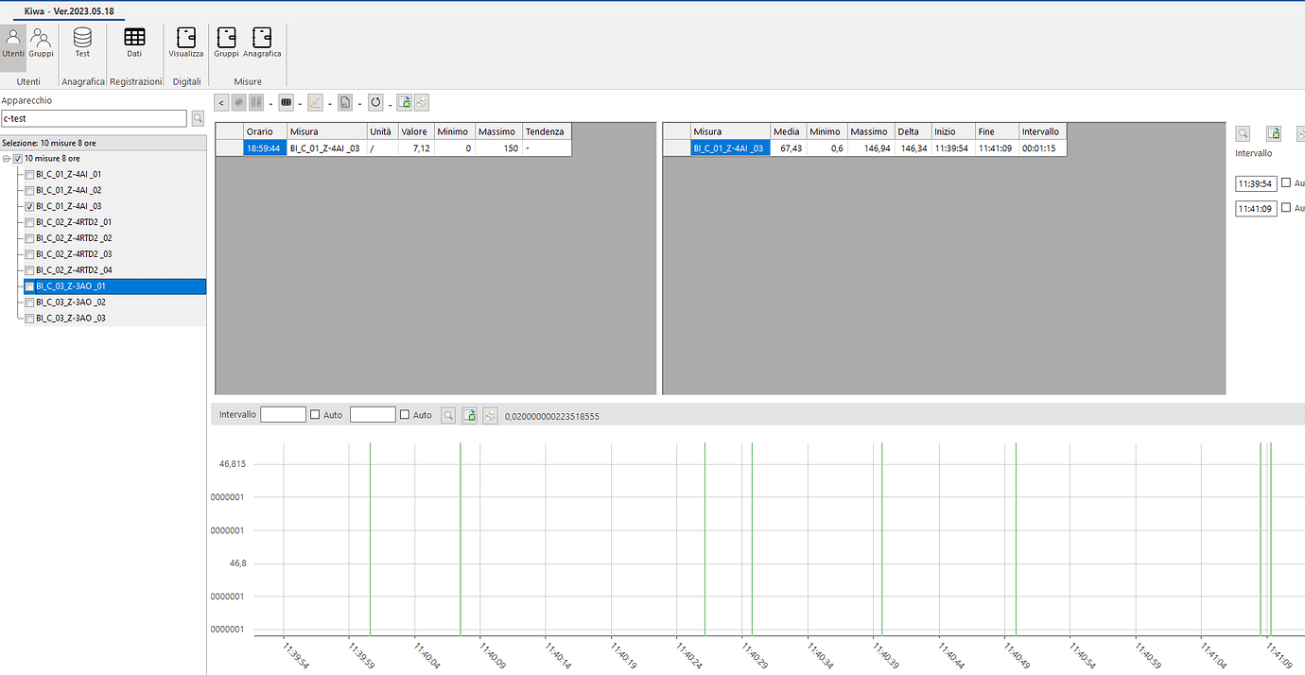The width and height of the screenshot is (1305, 675).
Task: Click the Delta column header
Action: (x=913, y=131)
